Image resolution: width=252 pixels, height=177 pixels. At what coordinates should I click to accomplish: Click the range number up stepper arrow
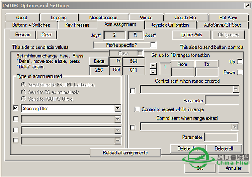coord(153,65)
